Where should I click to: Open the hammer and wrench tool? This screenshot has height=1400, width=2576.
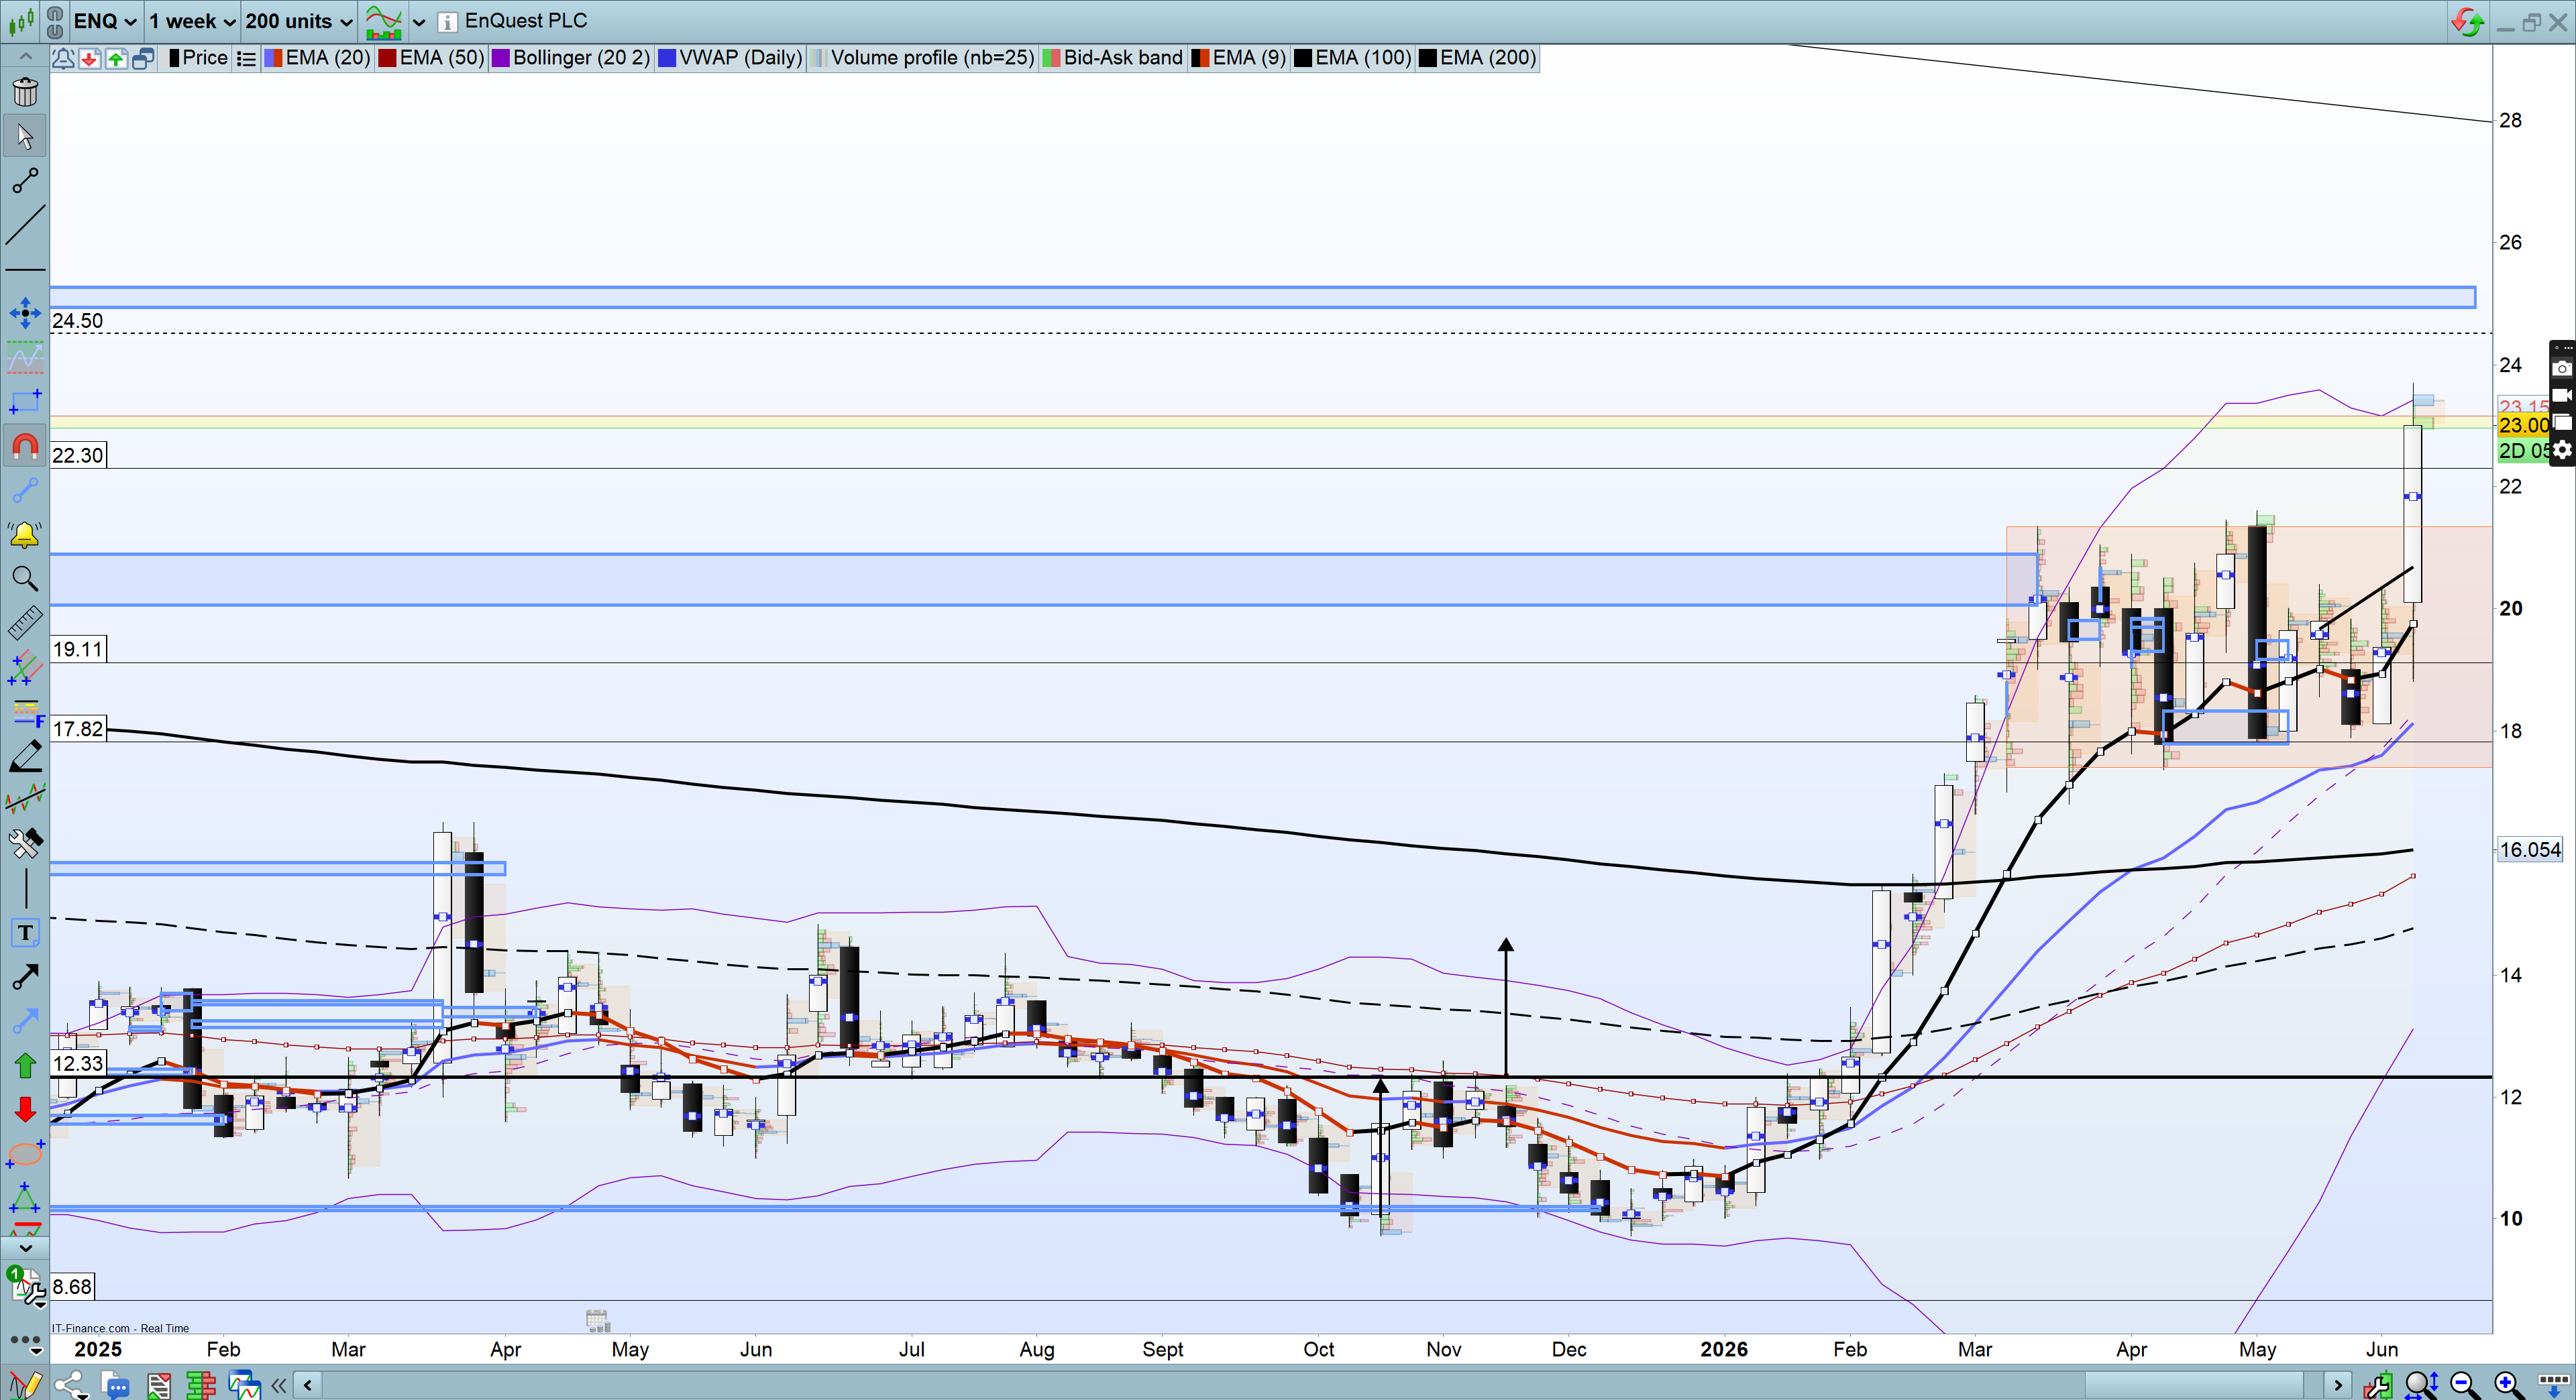25,843
